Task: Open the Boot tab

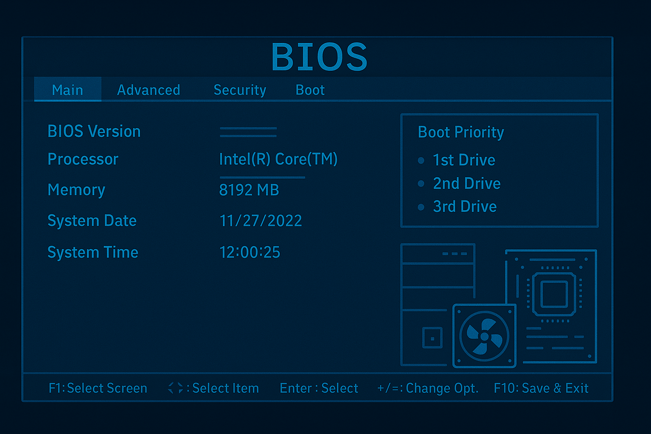Action: coord(310,90)
